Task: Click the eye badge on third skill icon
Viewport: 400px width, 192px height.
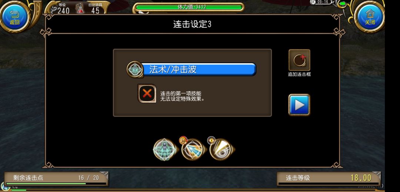Action: point(211,140)
